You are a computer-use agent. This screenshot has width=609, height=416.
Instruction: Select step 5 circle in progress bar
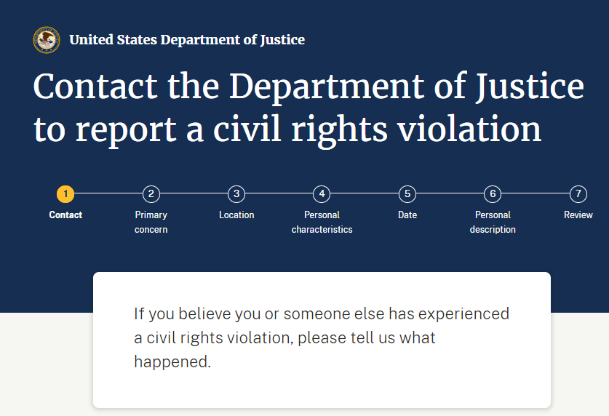point(407,193)
